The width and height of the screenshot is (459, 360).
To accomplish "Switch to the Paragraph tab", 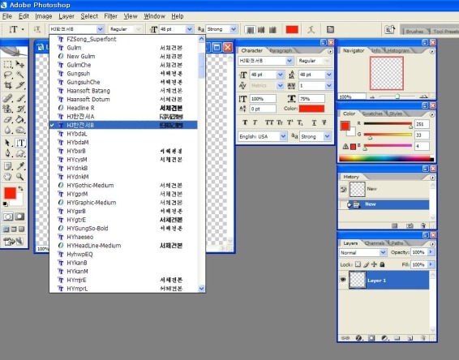I will pos(281,50).
